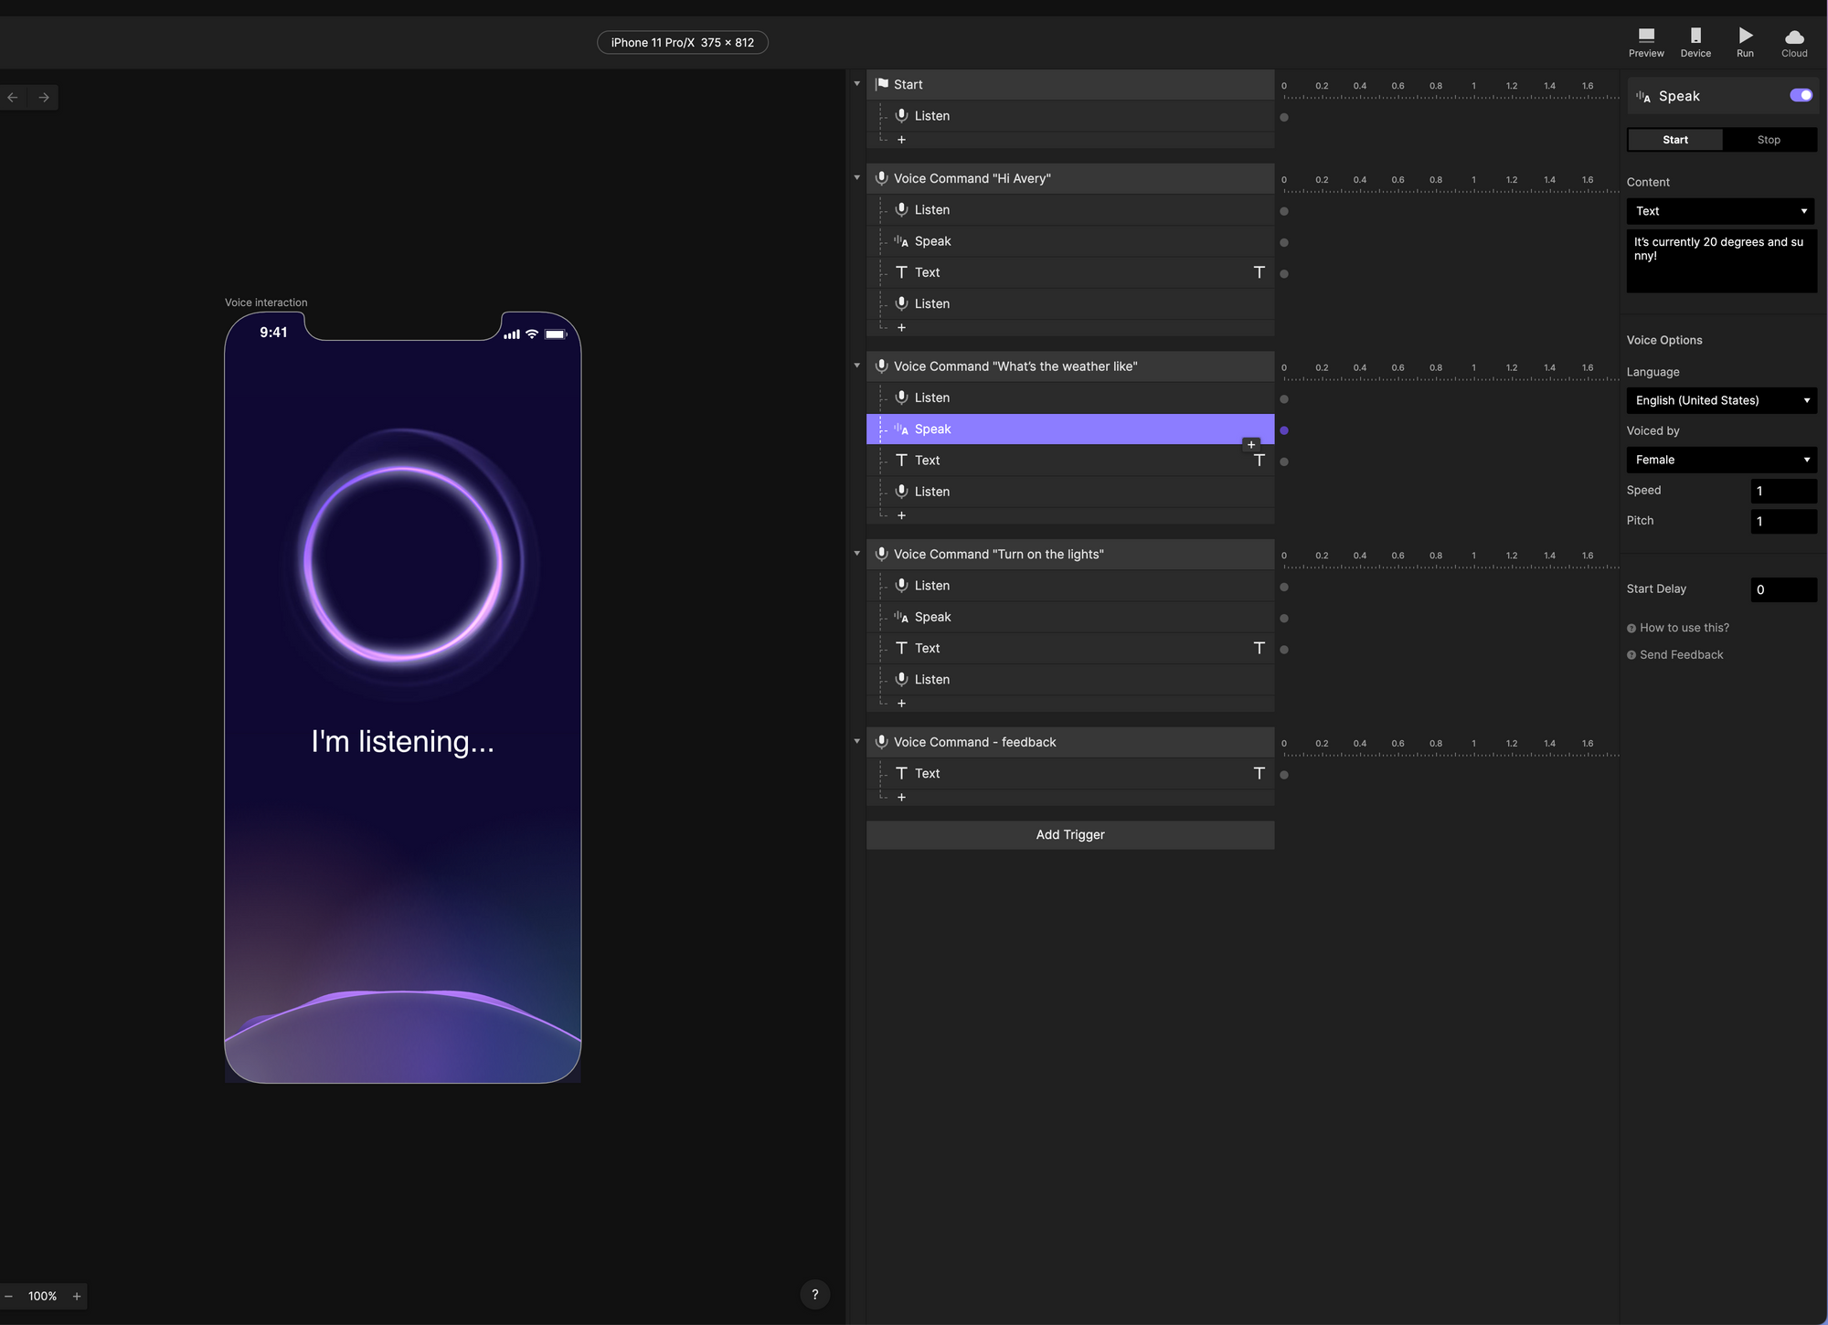Click the Add Trigger button
The image size is (1828, 1325).
pyautogui.click(x=1070, y=834)
